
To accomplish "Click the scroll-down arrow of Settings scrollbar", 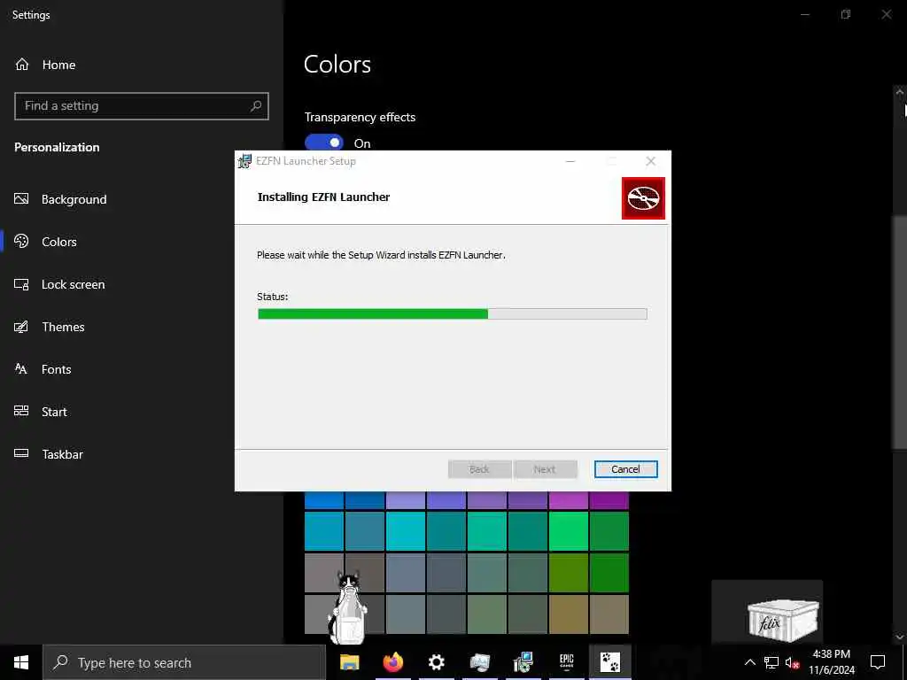I will [900, 637].
